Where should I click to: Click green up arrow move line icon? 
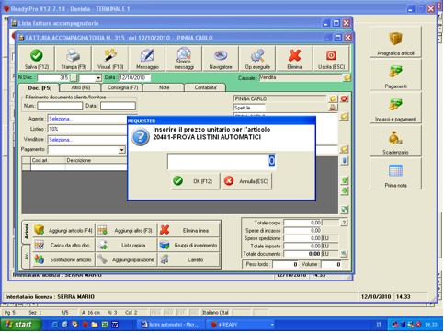(x=345, y=180)
